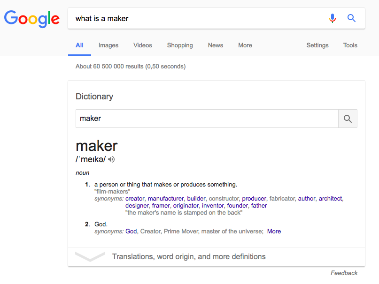Click the Feedback link
Viewport: 379px width, 284px height.
(x=344, y=273)
